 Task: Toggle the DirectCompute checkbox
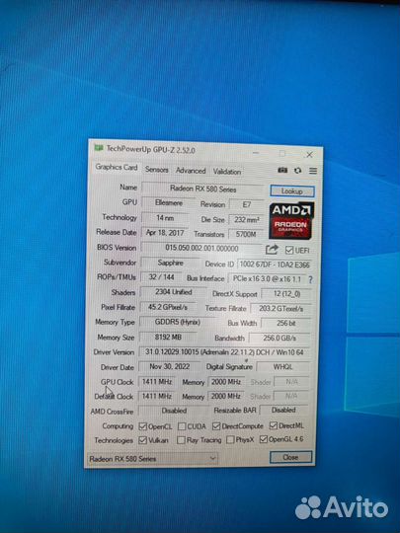pyautogui.click(x=216, y=426)
